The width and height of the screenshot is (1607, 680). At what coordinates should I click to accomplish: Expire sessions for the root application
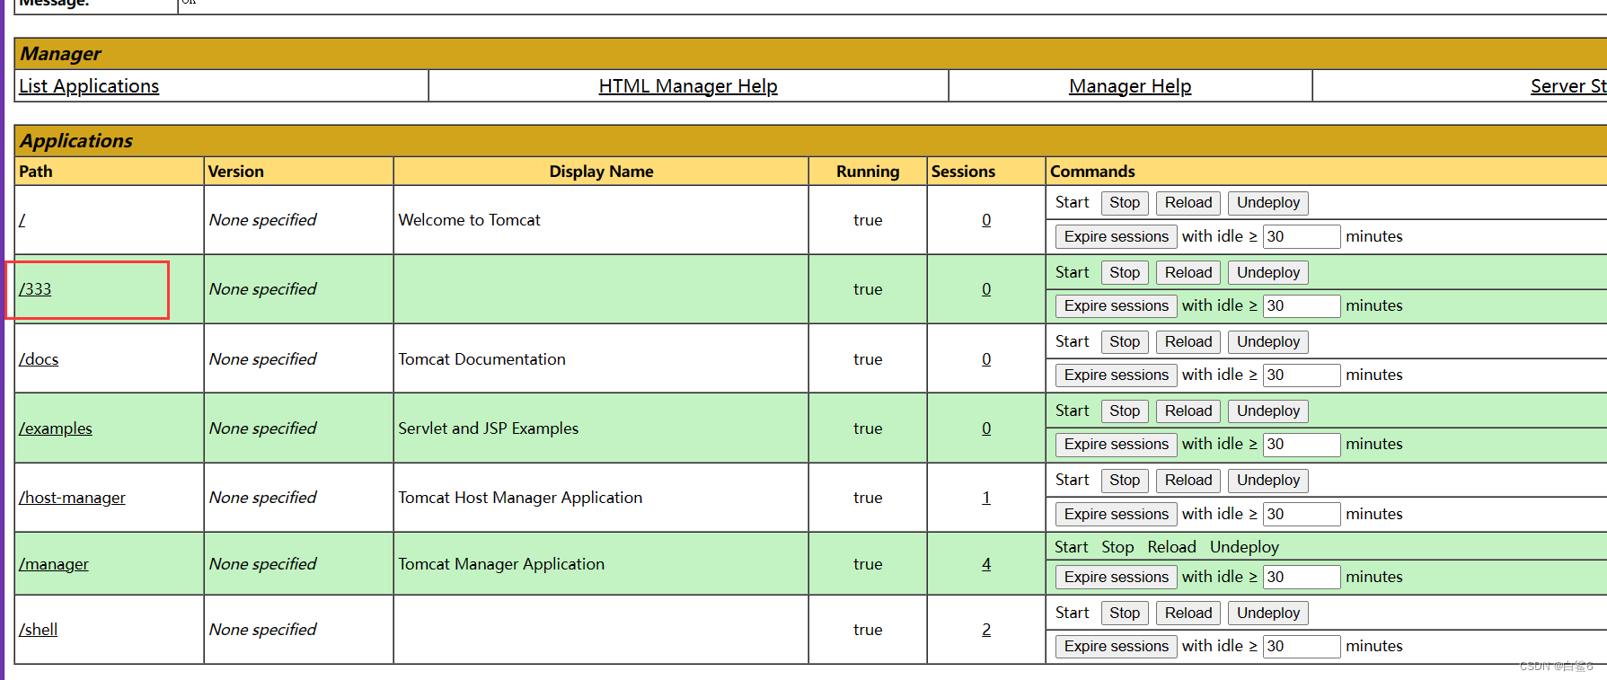(x=1117, y=236)
